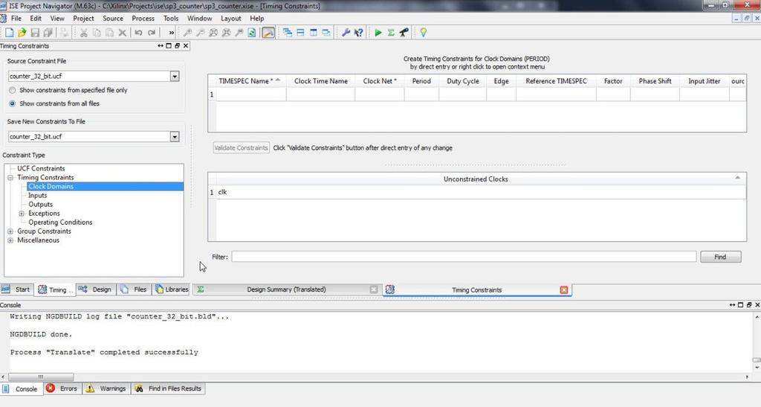This screenshot has width=761, height=407.
Task: Expand the Exceptions tree node
Action: pos(22,214)
